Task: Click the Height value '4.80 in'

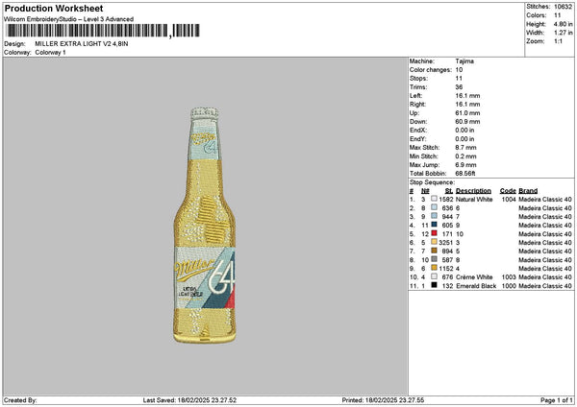Action: coord(563,24)
